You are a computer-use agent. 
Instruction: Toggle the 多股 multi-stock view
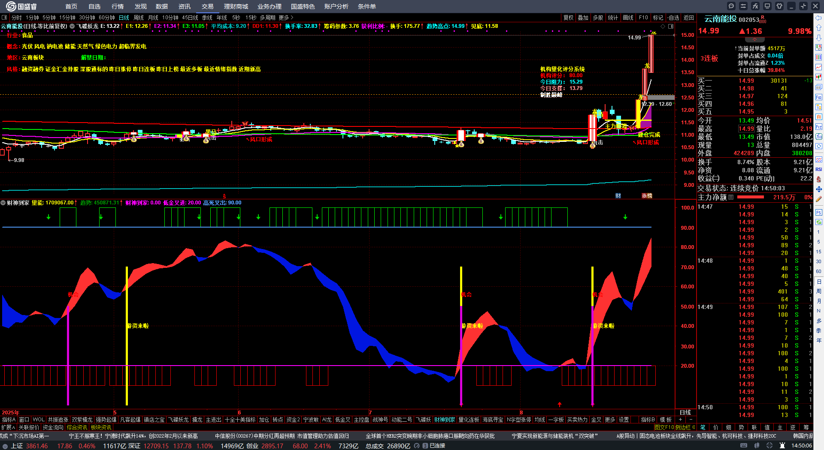598,18
